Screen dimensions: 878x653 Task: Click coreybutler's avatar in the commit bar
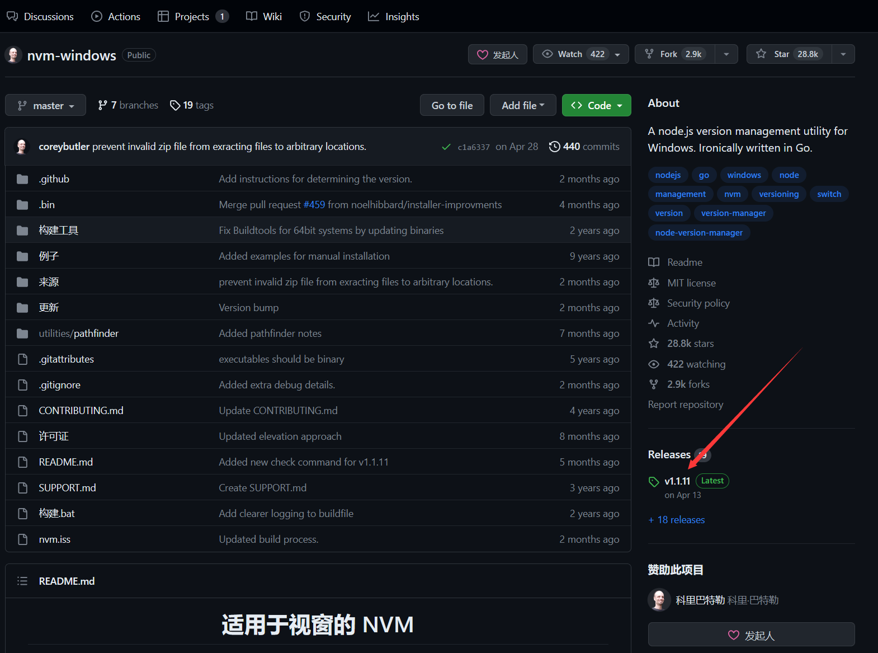point(22,147)
